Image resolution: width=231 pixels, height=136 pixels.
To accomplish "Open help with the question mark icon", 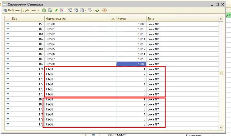I will point(105,11).
